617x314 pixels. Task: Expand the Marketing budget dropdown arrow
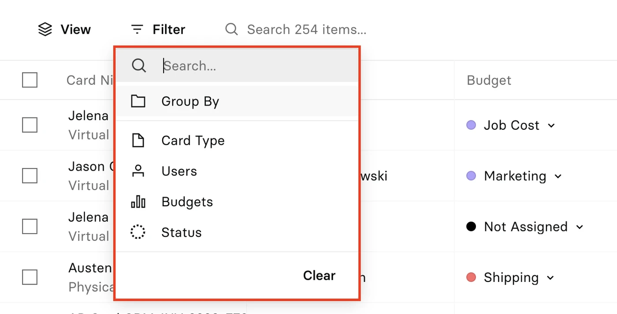(x=558, y=176)
